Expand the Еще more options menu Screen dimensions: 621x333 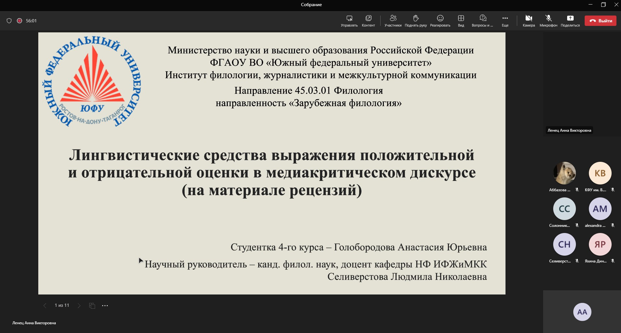(505, 20)
